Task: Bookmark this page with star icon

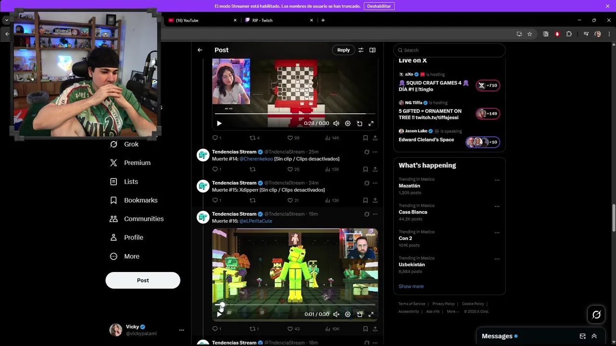Action: coord(530,34)
